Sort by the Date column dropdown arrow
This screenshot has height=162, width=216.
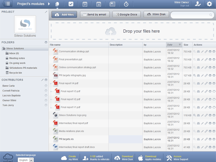pos(180,45)
